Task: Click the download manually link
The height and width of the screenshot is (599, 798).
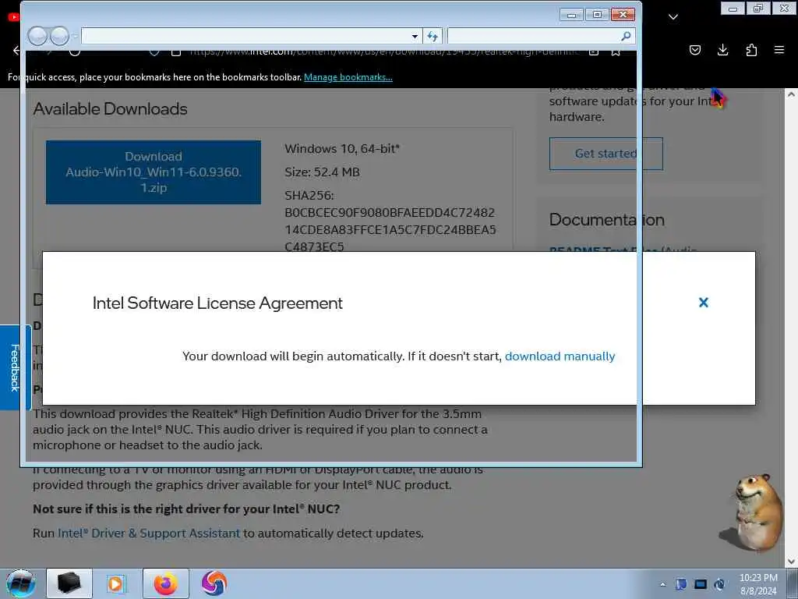Action: click(x=560, y=356)
